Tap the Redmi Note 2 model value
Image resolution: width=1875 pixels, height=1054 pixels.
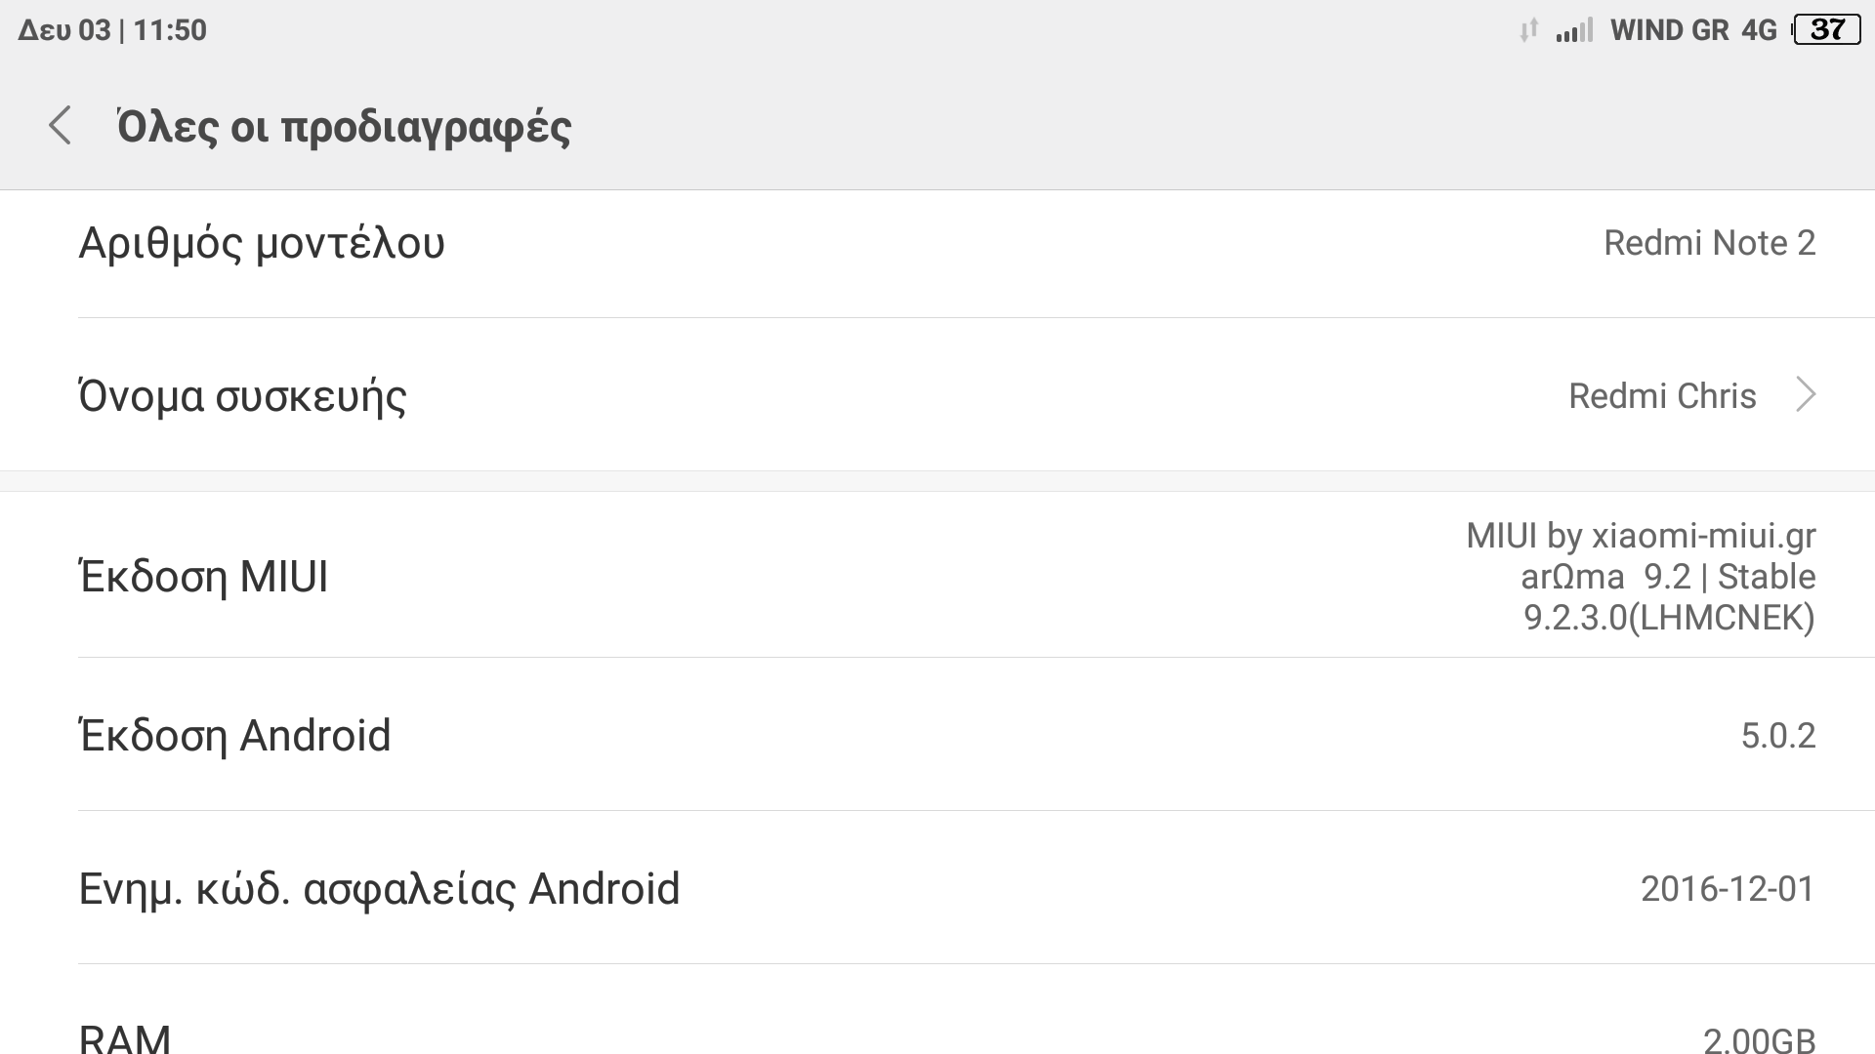tap(1709, 243)
